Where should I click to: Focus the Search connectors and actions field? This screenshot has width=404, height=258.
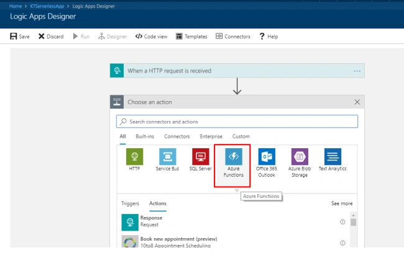pos(237,122)
